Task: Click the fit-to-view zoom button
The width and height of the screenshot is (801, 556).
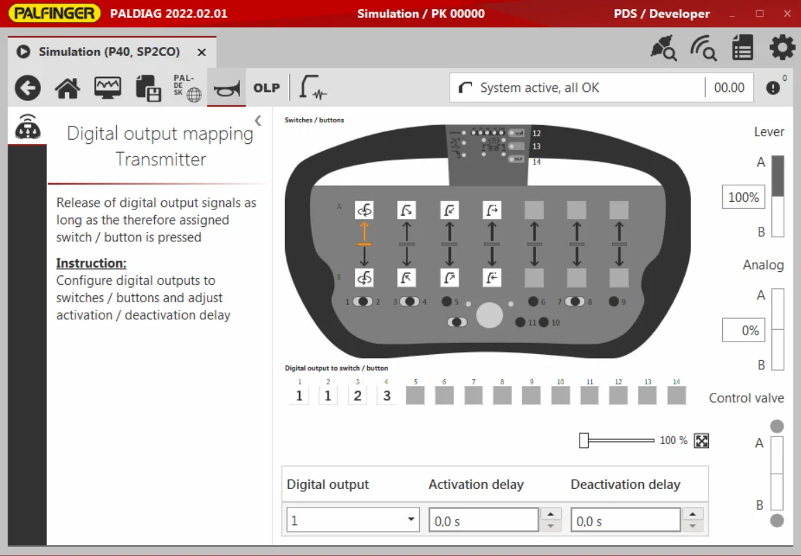Action: point(701,441)
